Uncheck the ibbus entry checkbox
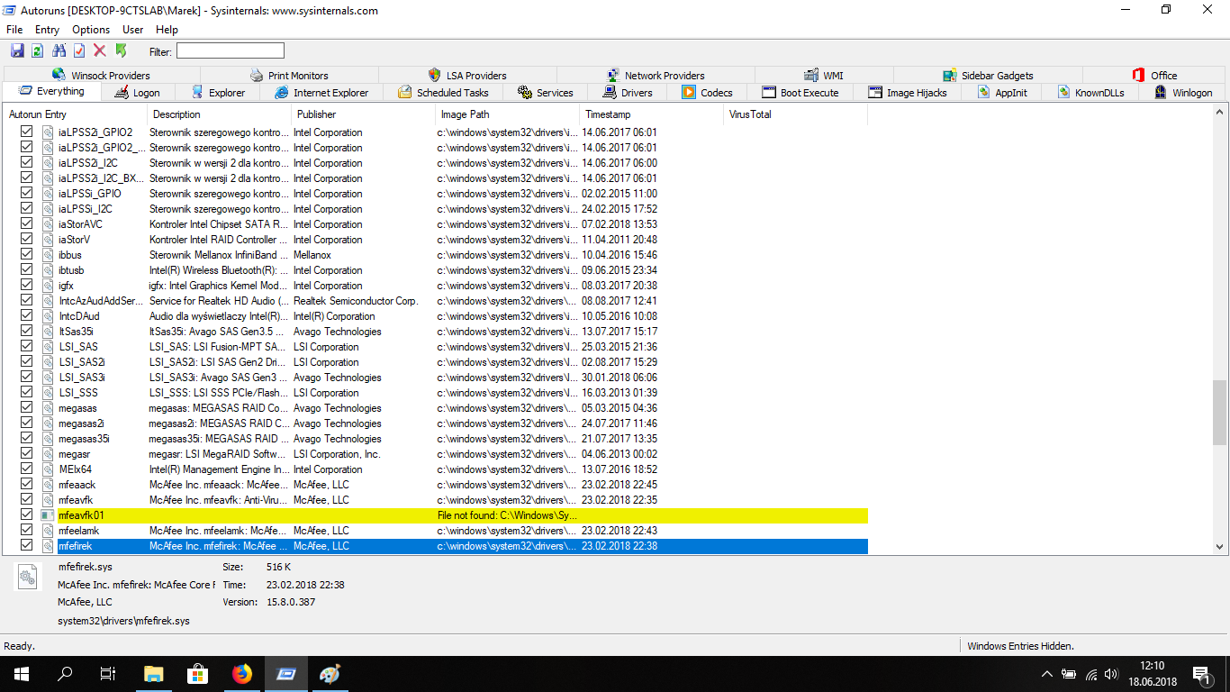Screen dimensions: 1230x692 pos(26,254)
